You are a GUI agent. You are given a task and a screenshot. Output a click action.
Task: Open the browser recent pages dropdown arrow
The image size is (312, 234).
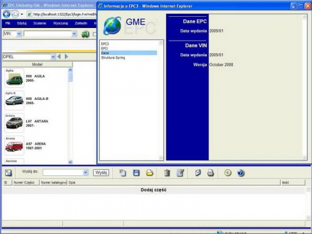pyautogui.click(x=22, y=14)
